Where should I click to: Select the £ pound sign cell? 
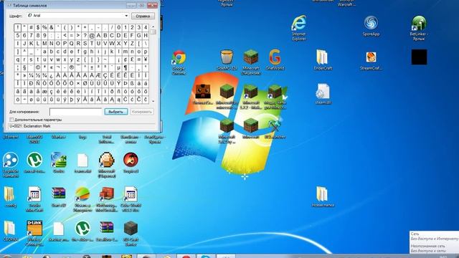click(132, 59)
